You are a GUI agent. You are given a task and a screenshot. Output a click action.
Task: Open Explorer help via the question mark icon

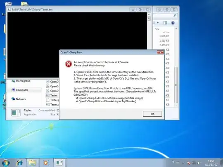173,23
